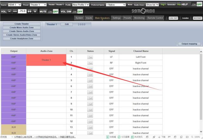The height and width of the screenshot is (139, 203).
Task: Click the double plus volume increase button
Action: (29, 11)
